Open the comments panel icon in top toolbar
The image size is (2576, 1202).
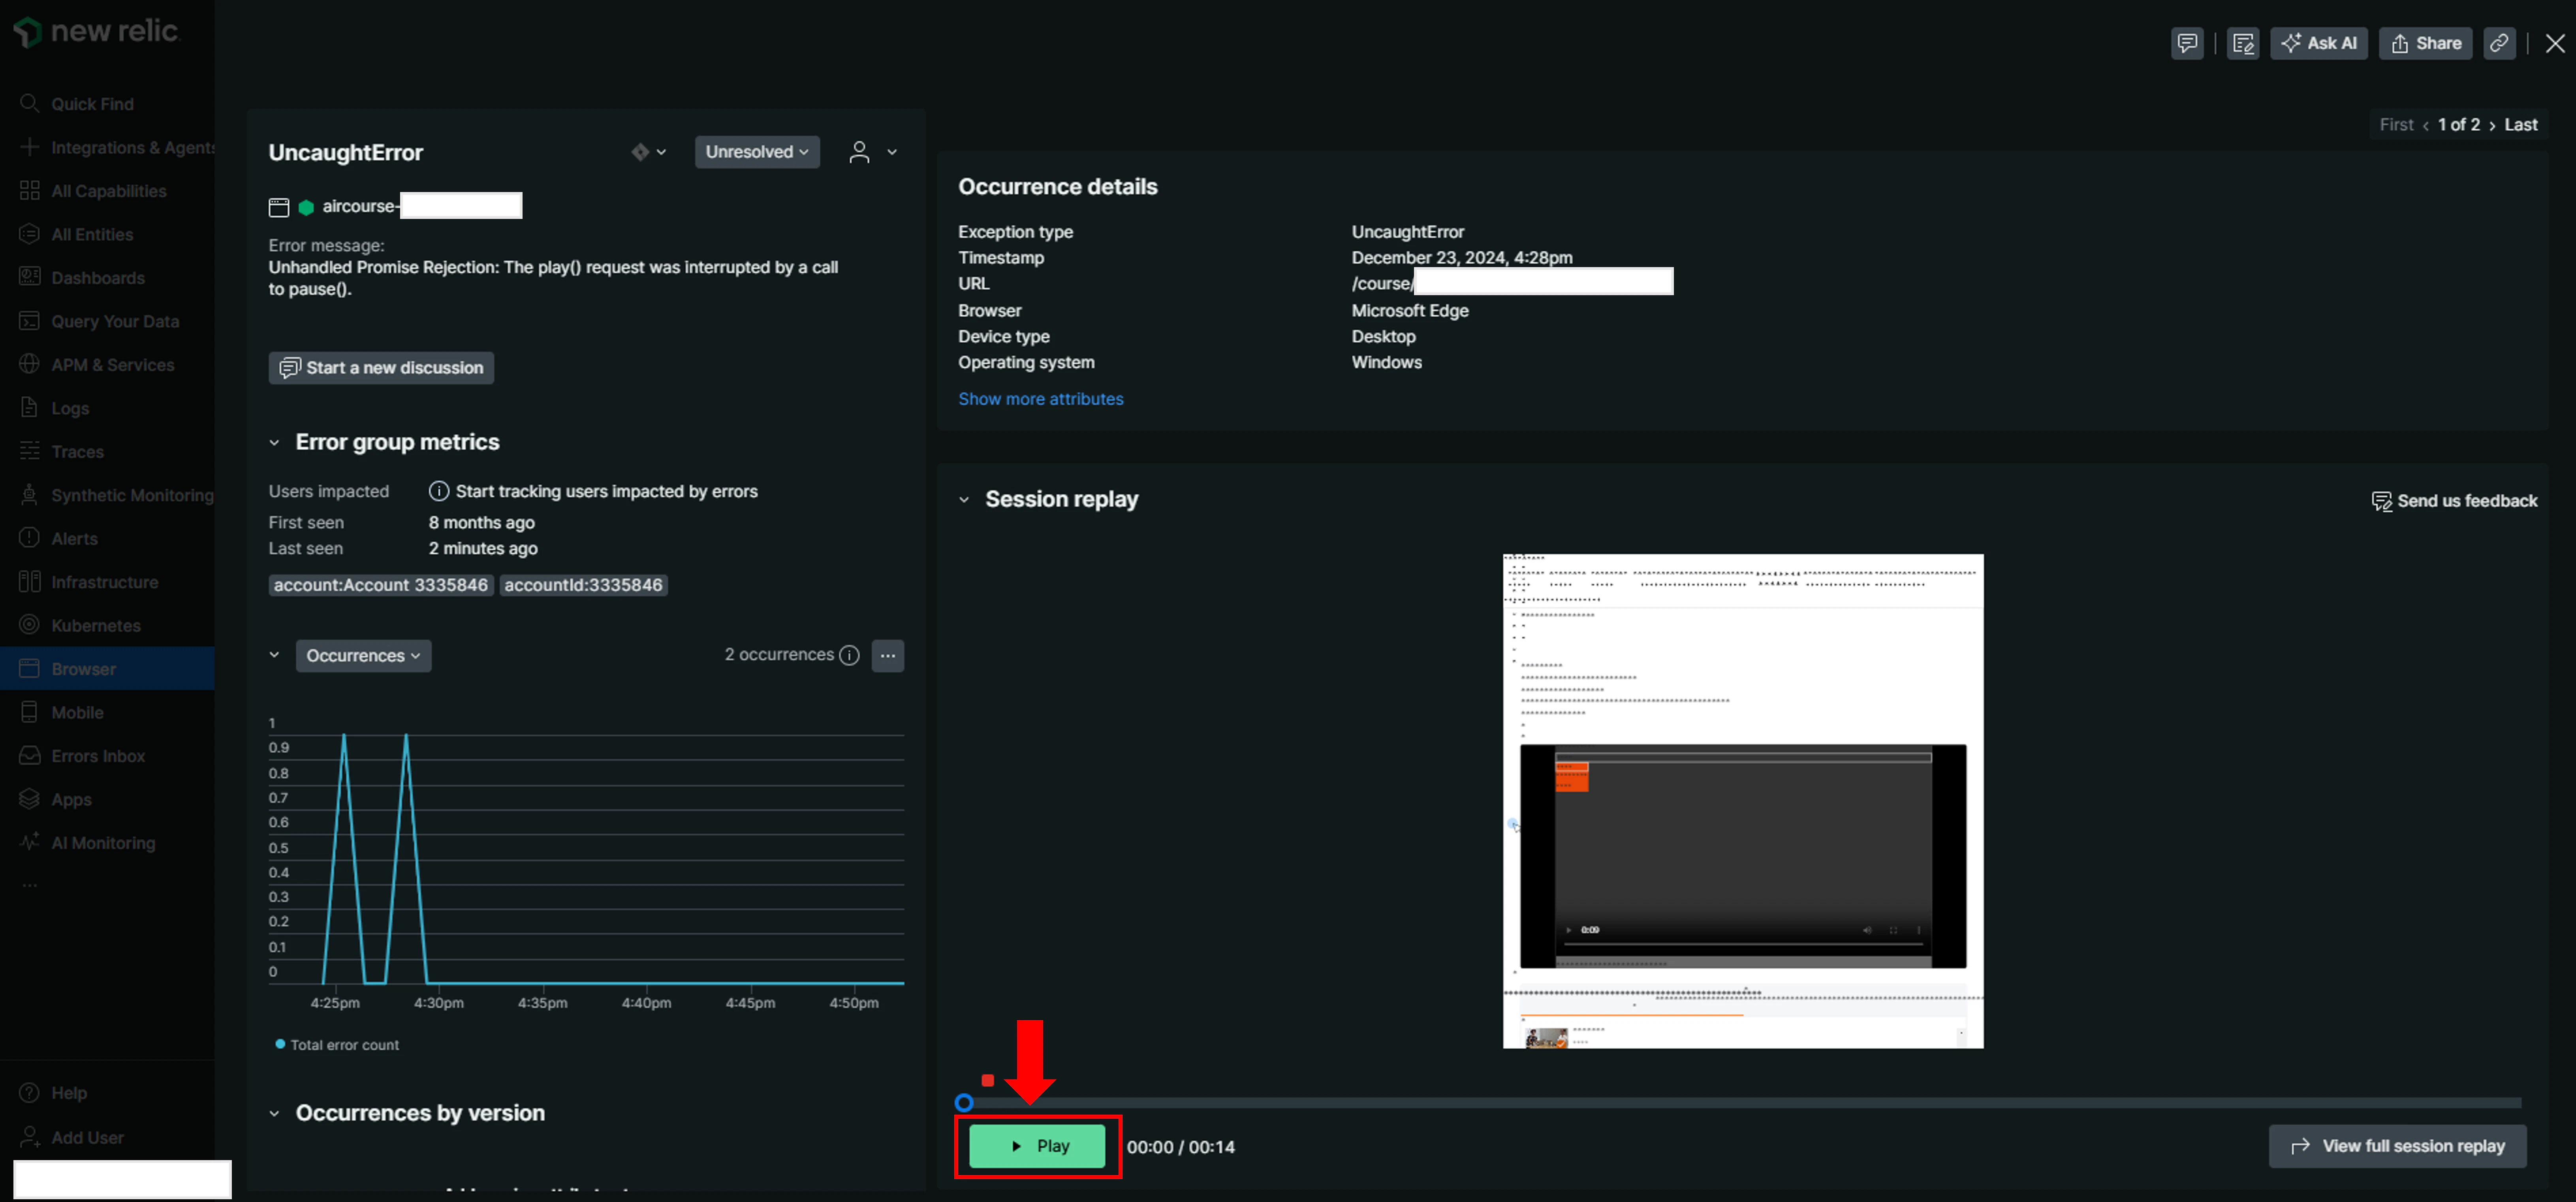coord(2187,43)
